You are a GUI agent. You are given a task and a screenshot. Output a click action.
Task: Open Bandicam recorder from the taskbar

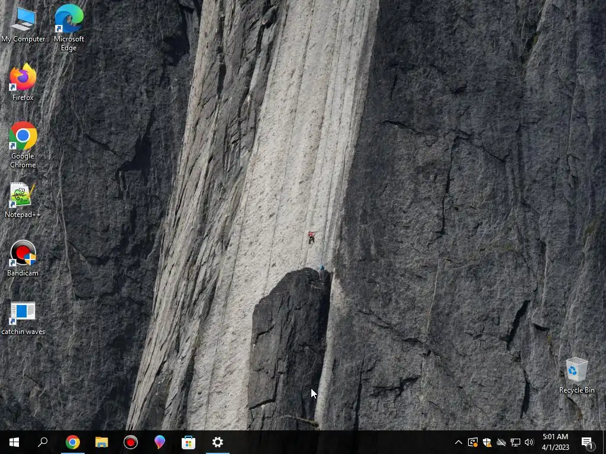(x=131, y=442)
